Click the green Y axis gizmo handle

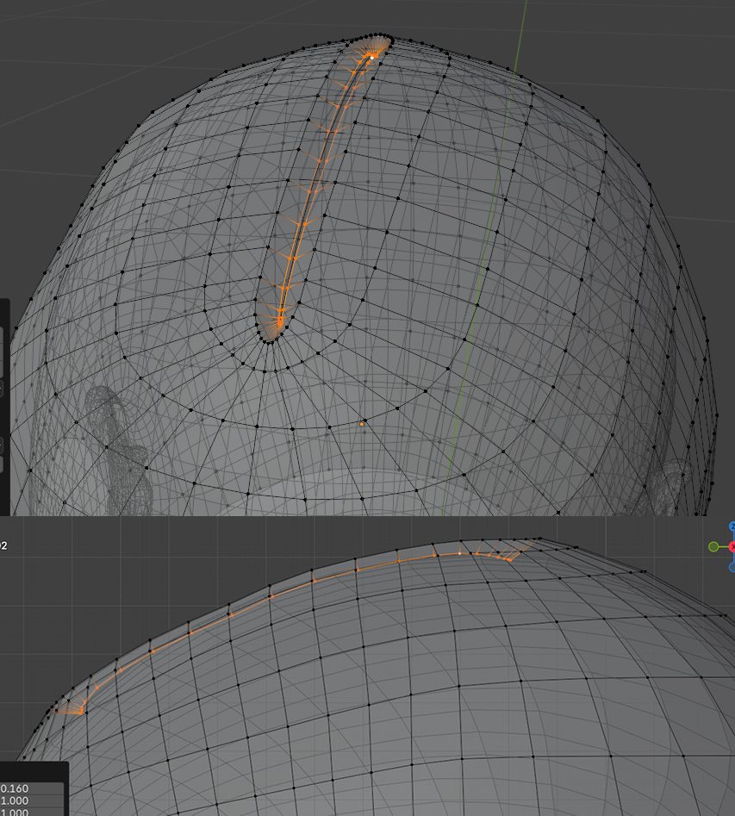tap(713, 546)
